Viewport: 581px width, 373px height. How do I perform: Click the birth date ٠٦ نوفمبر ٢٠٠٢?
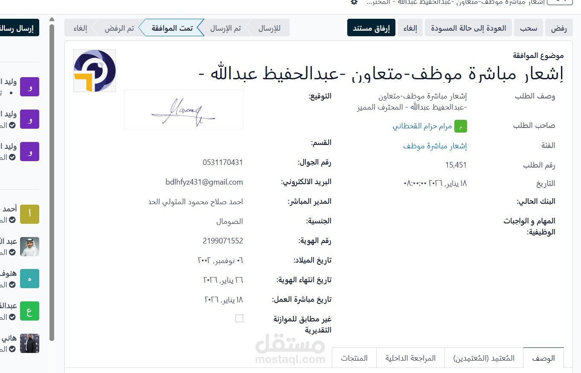(220, 260)
